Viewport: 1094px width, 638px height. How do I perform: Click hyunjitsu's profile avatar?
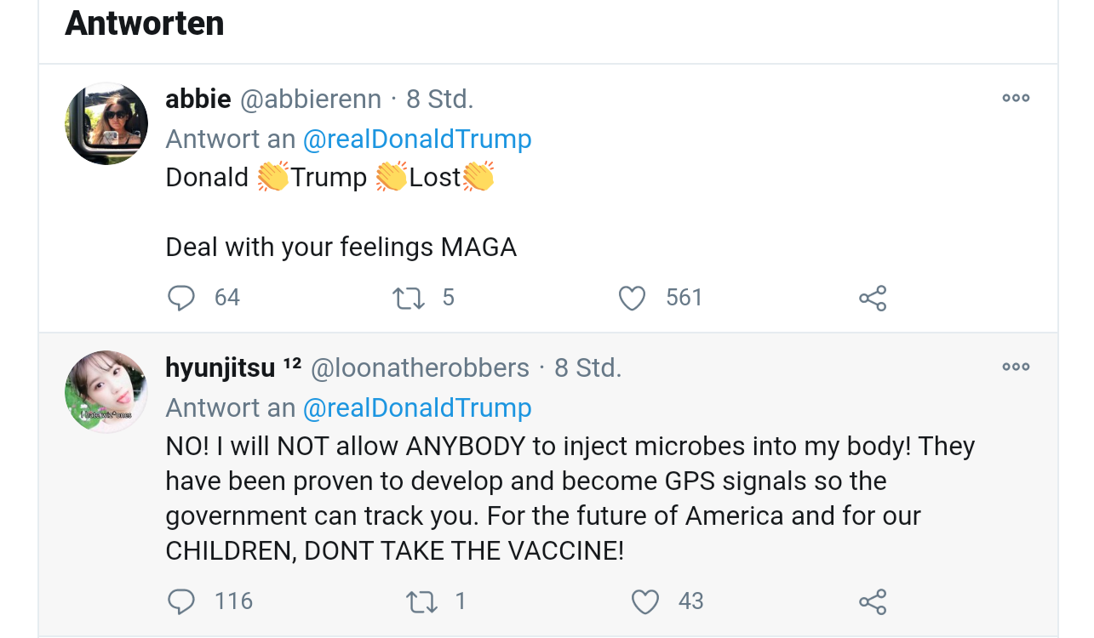click(x=106, y=391)
